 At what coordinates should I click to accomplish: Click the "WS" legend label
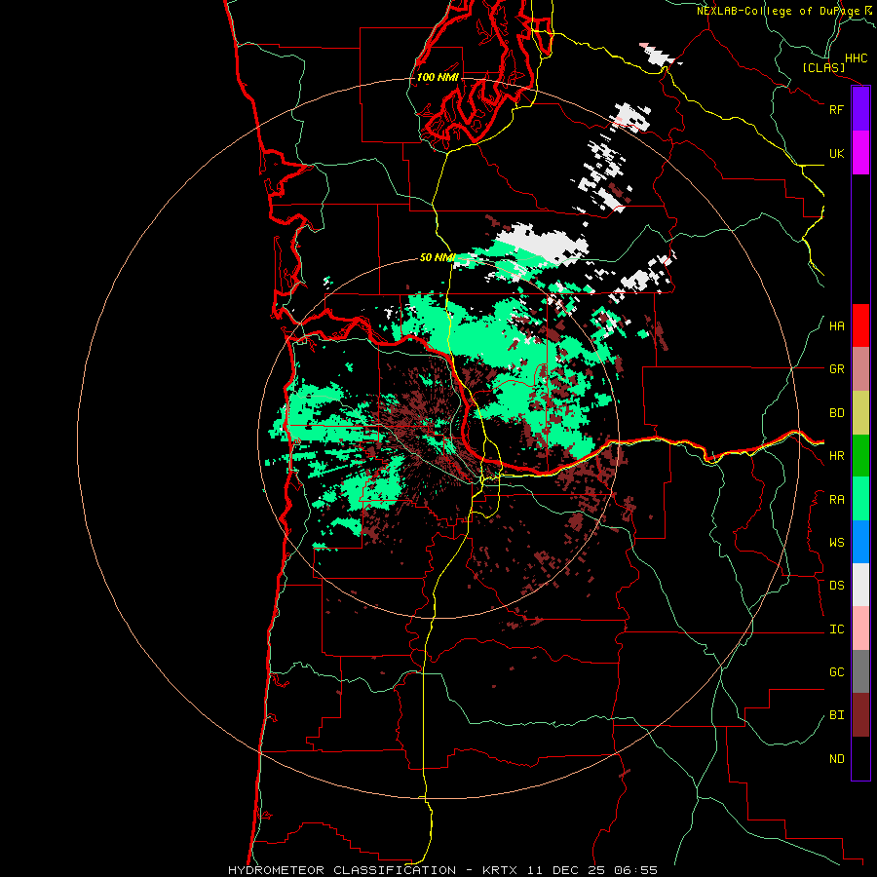click(x=836, y=543)
